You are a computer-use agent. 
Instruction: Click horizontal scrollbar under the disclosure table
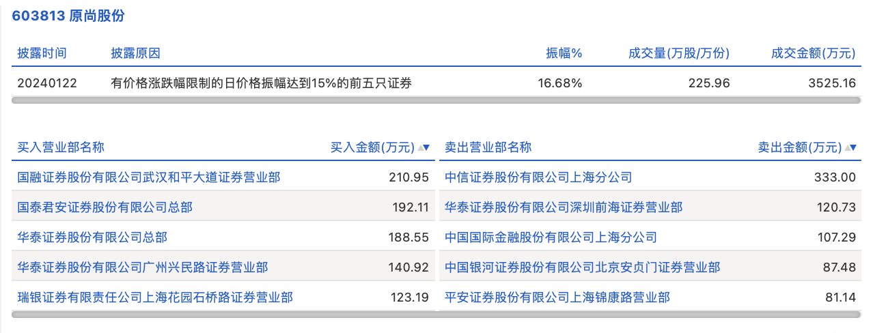pyautogui.click(x=436, y=100)
